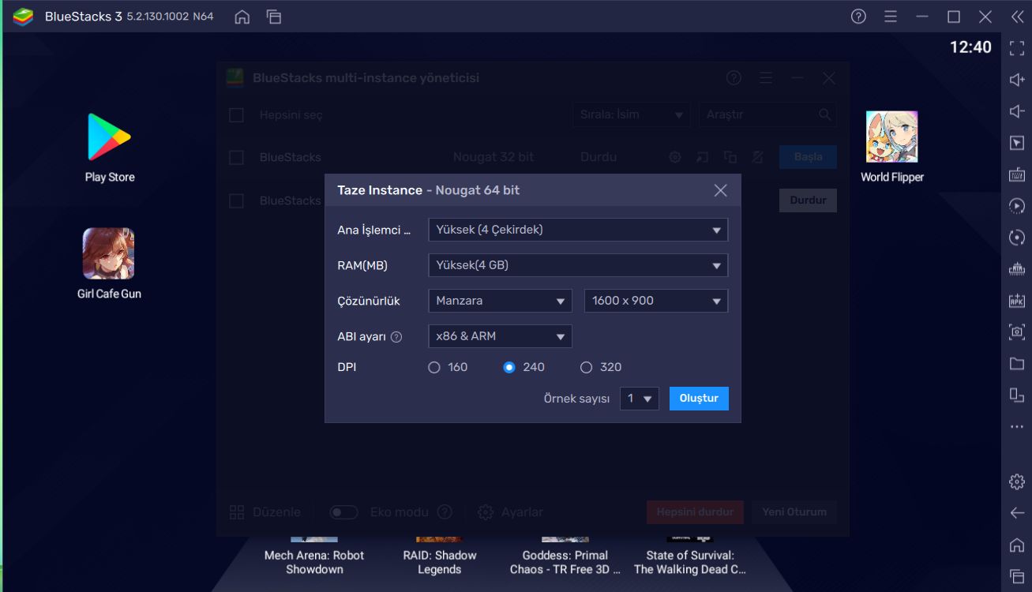Click the Hepsini durdur button
The width and height of the screenshot is (1032, 592).
pos(695,512)
